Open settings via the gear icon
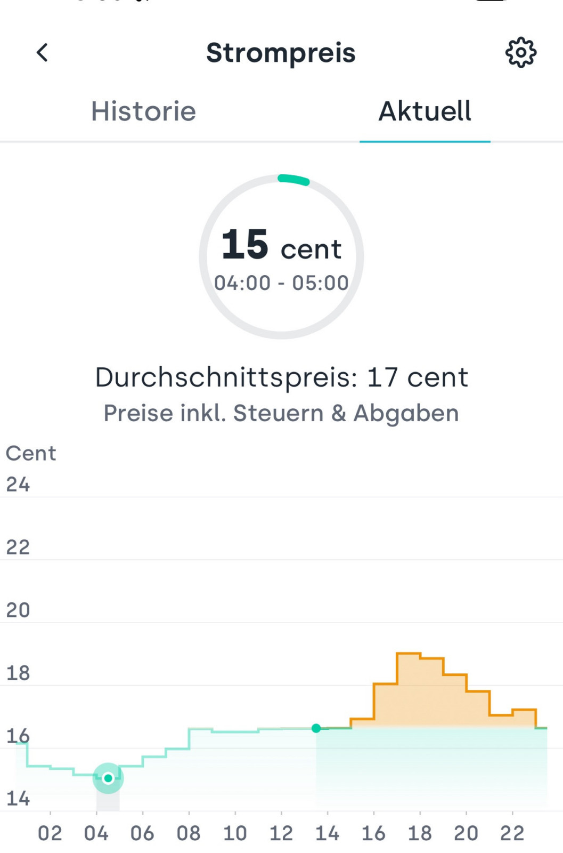This screenshot has height=853, width=563. click(x=520, y=52)
